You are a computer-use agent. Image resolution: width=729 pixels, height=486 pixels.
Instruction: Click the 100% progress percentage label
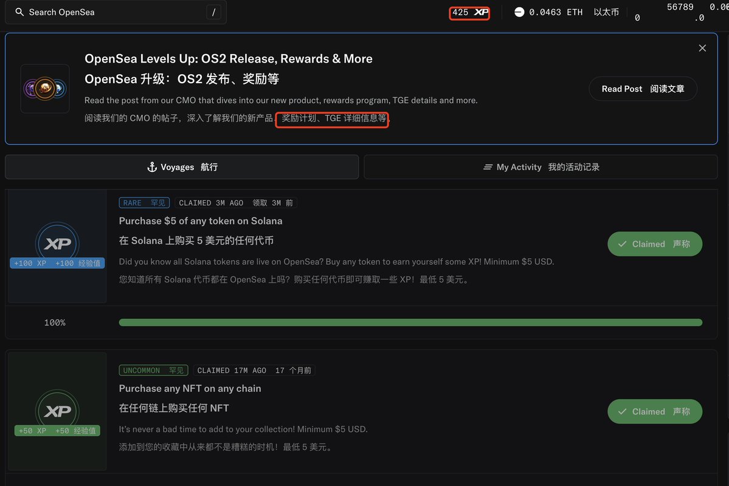55,323
